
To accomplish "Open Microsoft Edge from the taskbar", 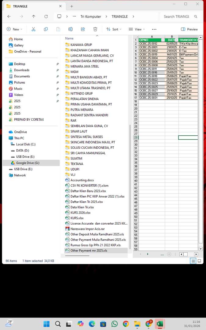I will [x=92, y=324].
